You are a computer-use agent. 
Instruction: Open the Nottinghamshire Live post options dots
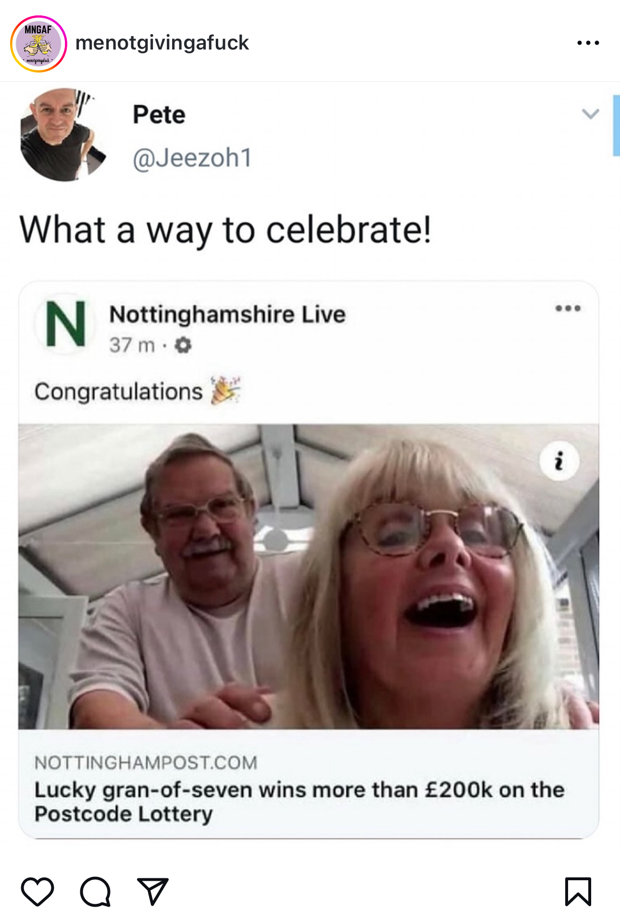568,308
